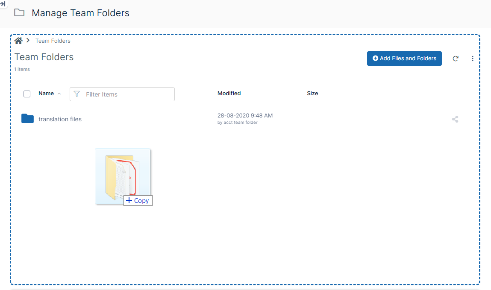Viewport: 491px width, 290px height.
Task: Click the Manage Team Folders header folder icon
Action: (x=19, y=12)
